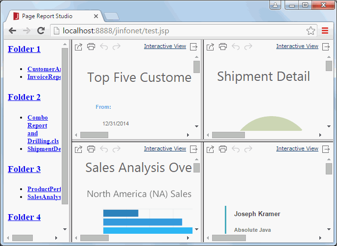Viewport: 337px width, 246px height.
Task: Print the Joseph Kramer report
Action: click(223, 149)
